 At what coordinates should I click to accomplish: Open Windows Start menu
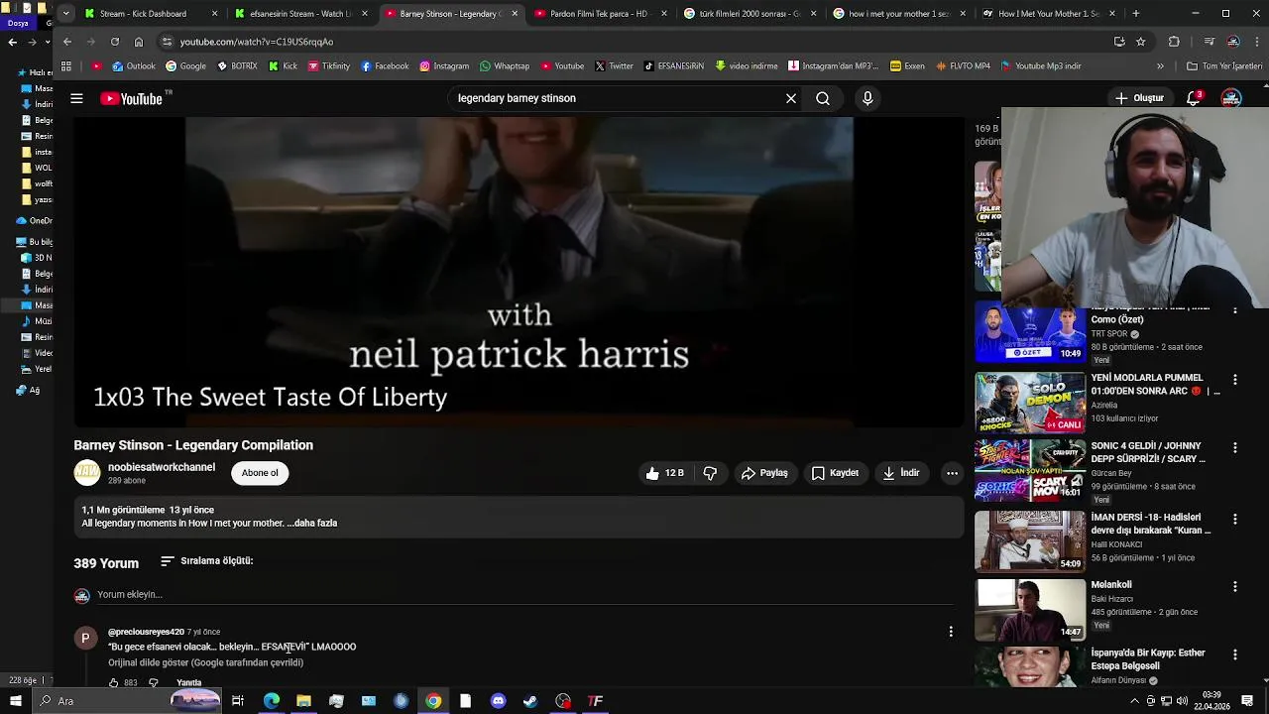coord(16,701)
